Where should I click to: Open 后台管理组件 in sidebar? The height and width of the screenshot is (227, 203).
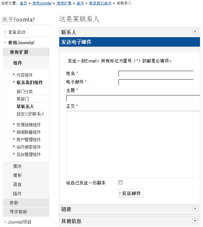click(28, 154)
